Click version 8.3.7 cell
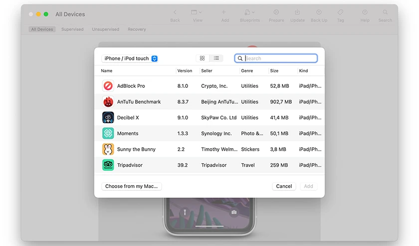The height and width of the screenshot is (246, 419). (x=183, y=102)
